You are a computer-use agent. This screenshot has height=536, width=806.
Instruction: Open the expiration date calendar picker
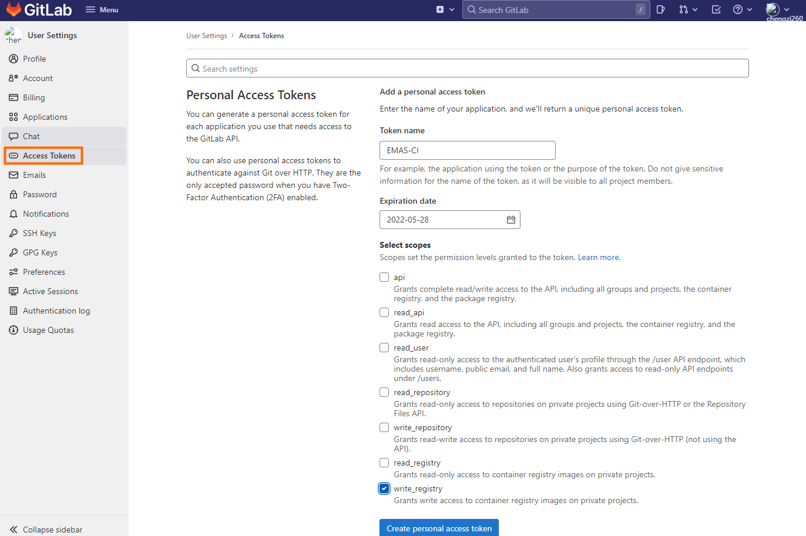click(511, 220)
